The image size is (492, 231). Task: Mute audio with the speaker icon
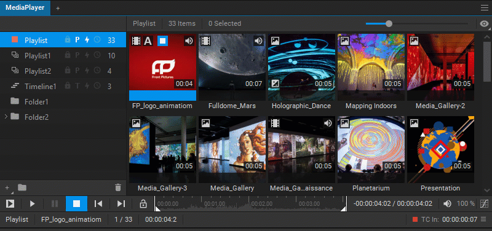[x=447, y=204]
